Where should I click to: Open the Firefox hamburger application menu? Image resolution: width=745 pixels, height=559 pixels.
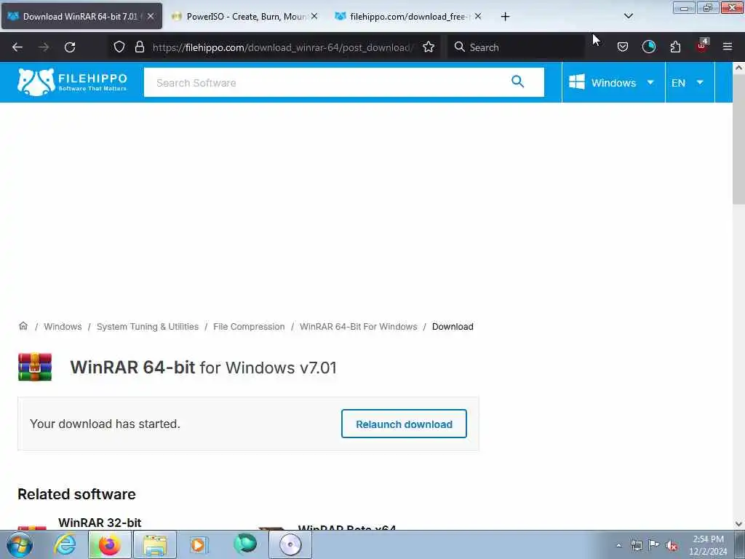[728, 47]
